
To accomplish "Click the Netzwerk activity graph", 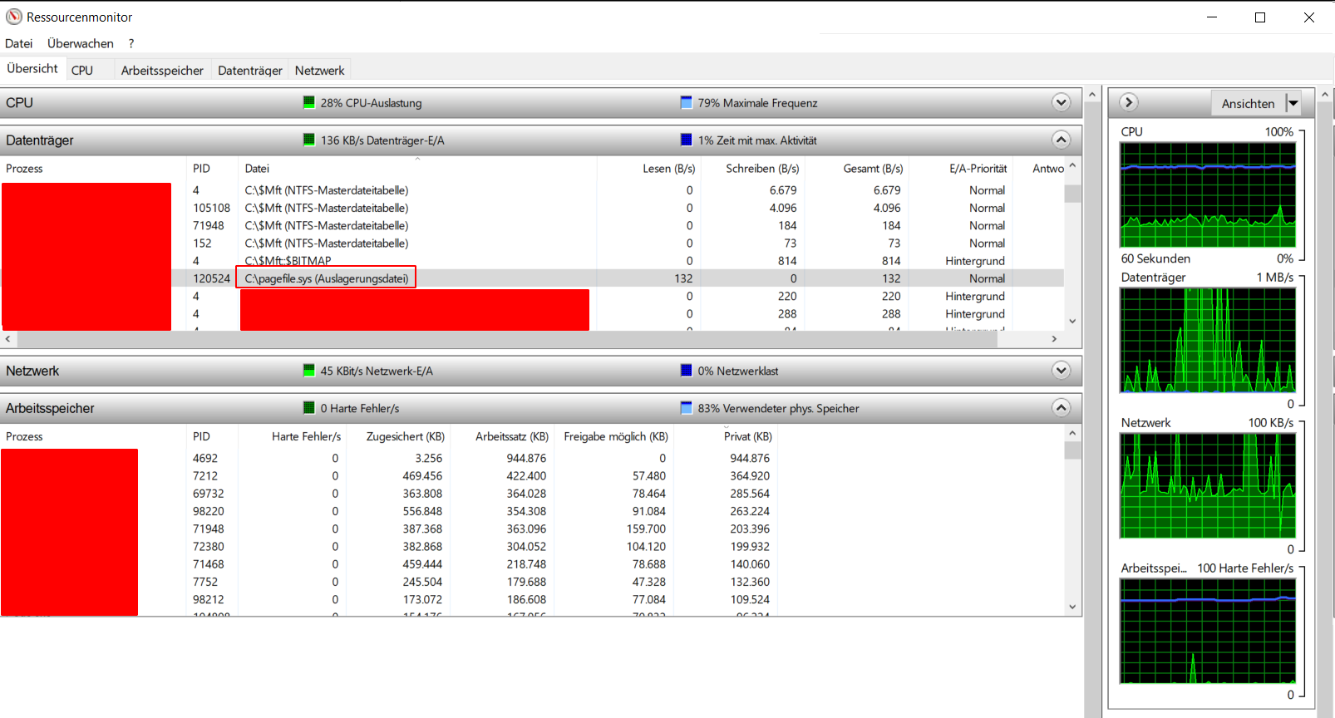I will click(1208, 486).
